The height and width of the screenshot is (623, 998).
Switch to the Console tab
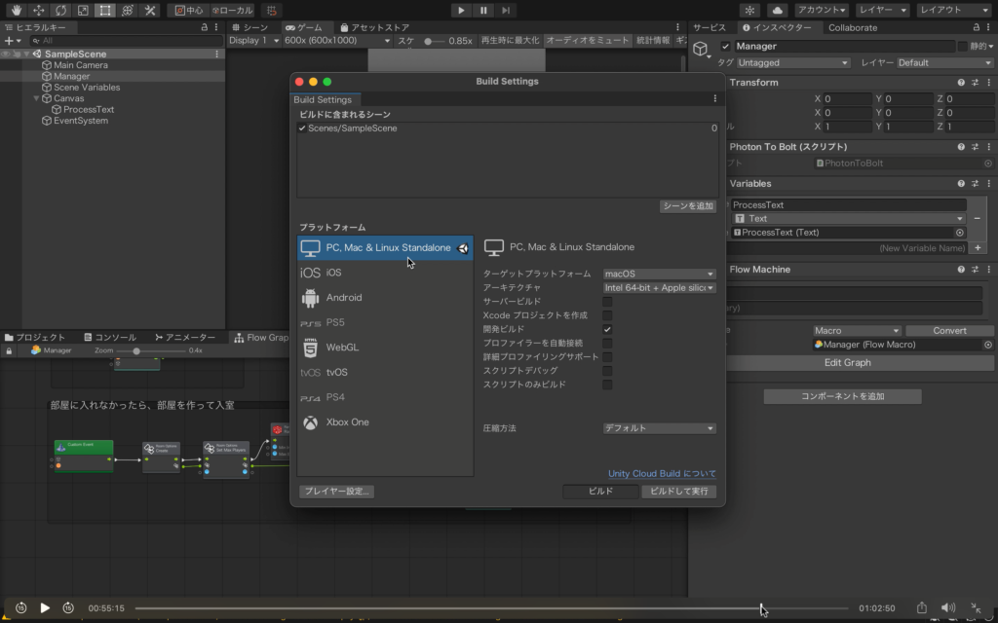pyautogui.click(x=110, y=337)
